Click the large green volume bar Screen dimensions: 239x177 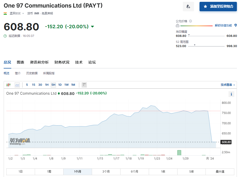point(179,153)
